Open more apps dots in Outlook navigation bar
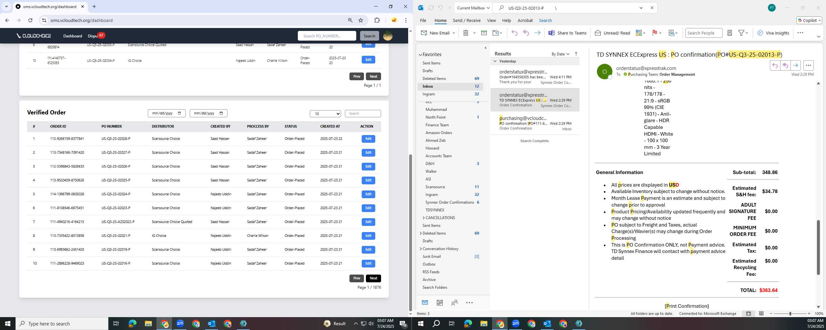 pyautogui.click(x=469, y=303)
